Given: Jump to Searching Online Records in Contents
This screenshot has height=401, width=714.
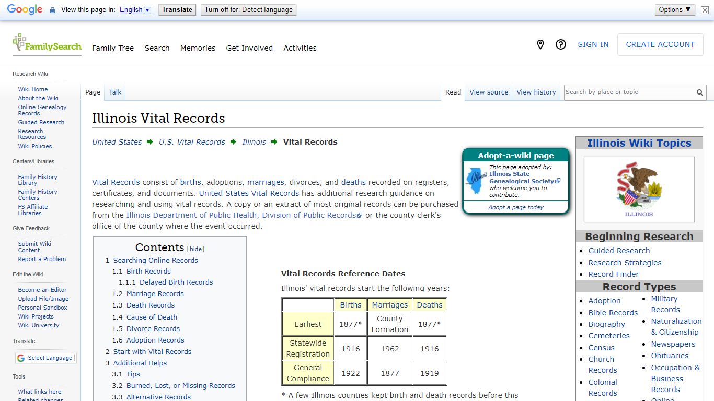Looking at the screenshot, I should (x=155, y=261).
